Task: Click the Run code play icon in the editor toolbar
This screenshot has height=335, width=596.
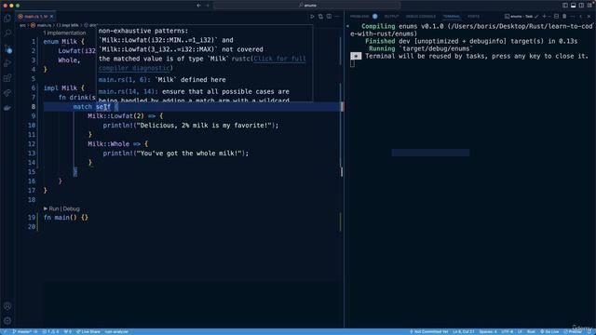Action: 312,17
